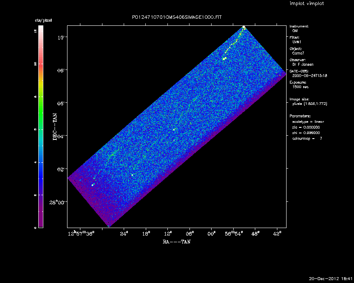This screenshot has width=354, height=283.
Task: Click the bright source at the image's top corner
Action: coord(244,27)
